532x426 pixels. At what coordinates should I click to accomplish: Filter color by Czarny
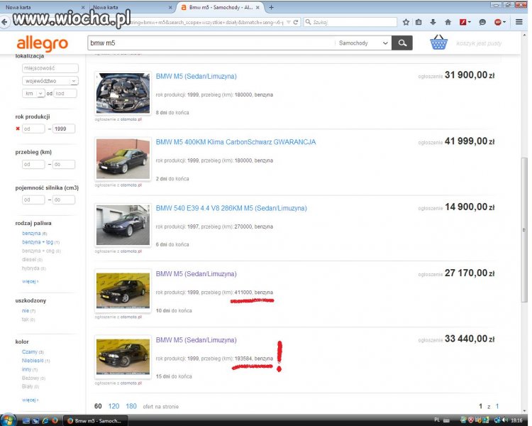(30, 352)
